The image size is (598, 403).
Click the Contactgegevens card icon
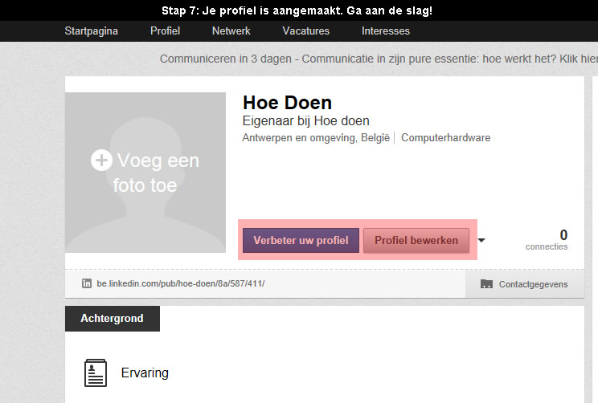[486, 284]
